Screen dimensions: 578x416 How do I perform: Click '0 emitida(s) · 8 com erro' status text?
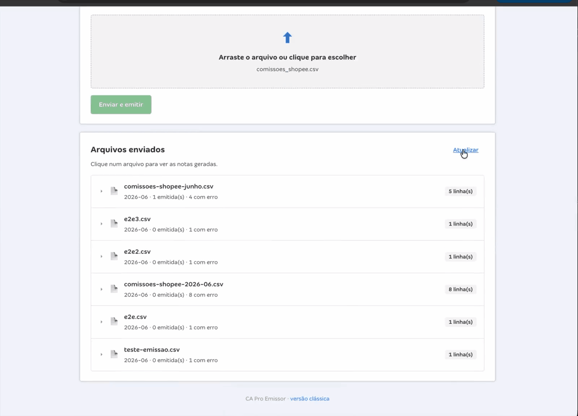[185, 295]
